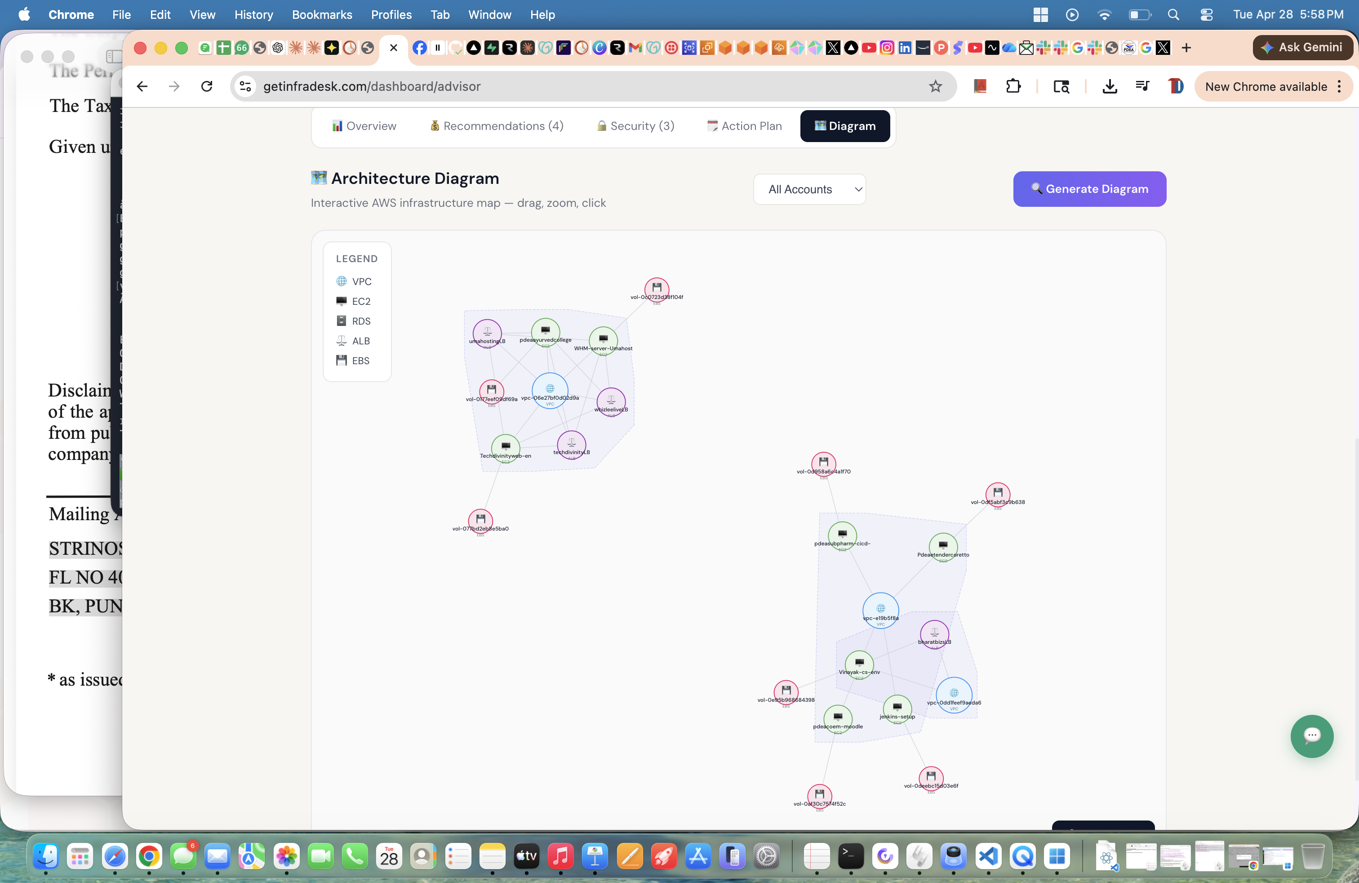Open the green chat support bubble
Screen dimensions: 1359x883
click(1312, 736)
